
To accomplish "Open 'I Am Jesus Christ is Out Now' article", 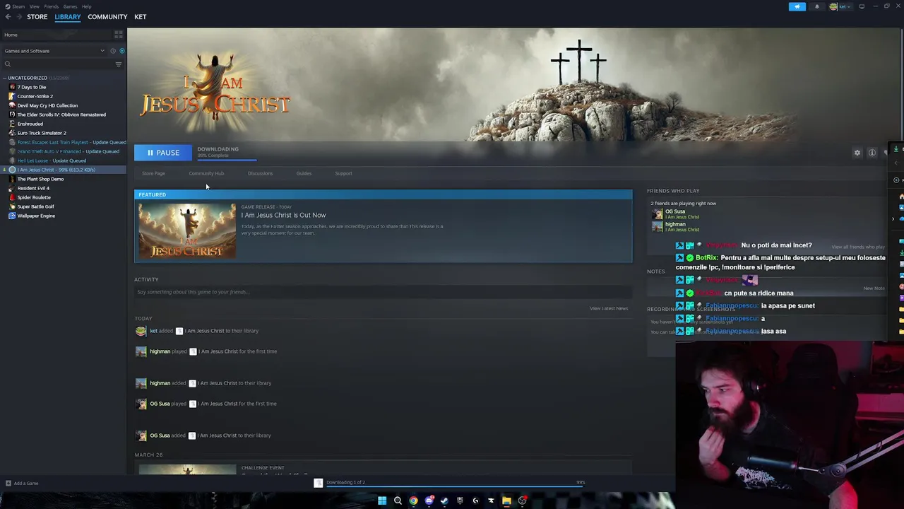I will click(283, 215).
